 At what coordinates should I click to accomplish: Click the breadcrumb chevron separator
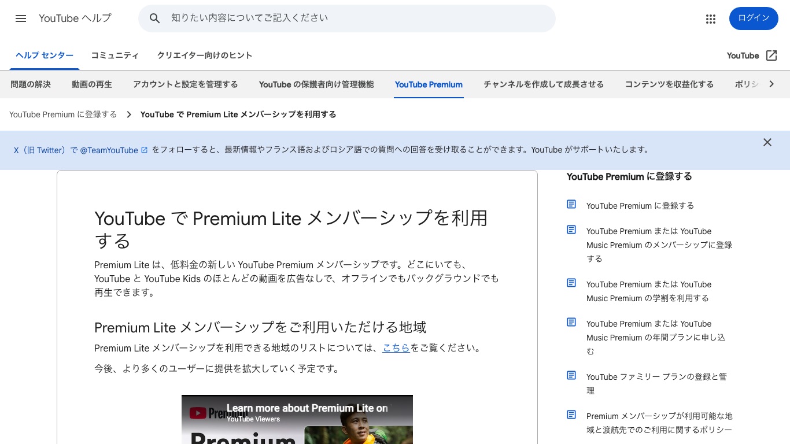click(x=129, y=114)
